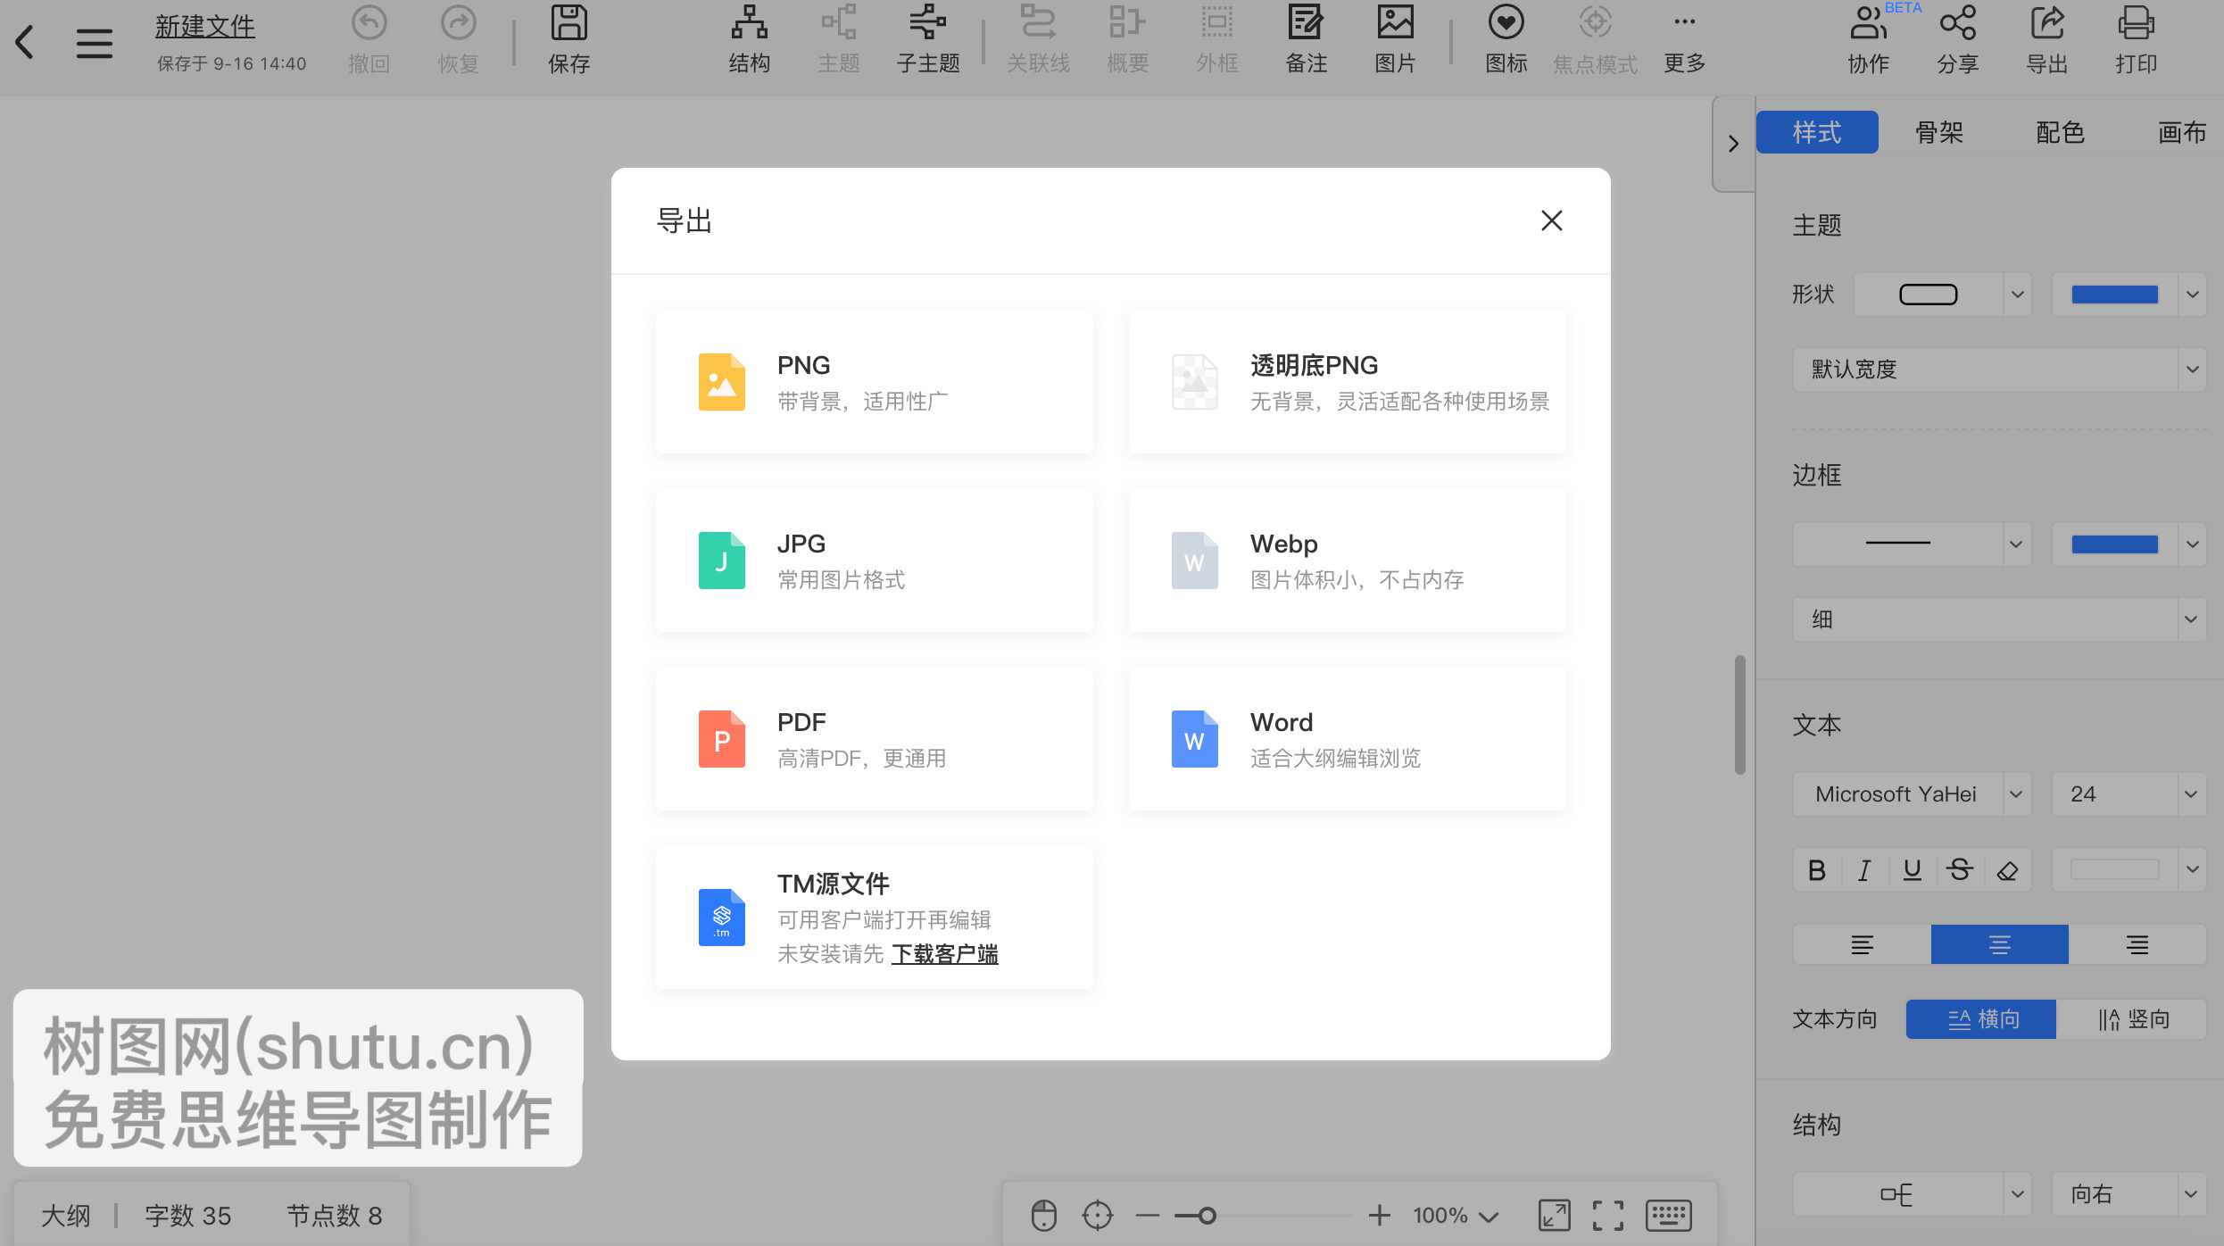Open the 细 border weight dropdown
Viewport: 2224px width, 1246px height.
[x=1999, y=619]
